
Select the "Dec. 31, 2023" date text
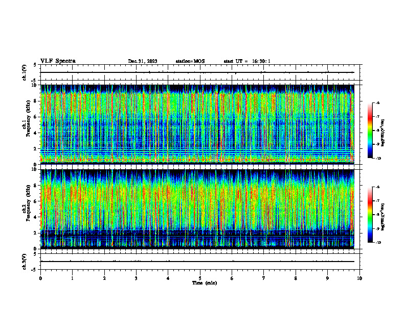pos(143,61)
